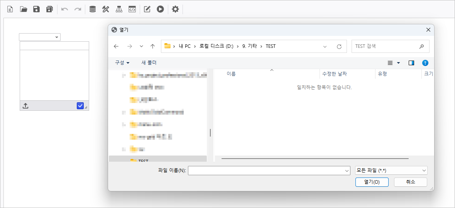Click the open folder toolbar icon
The image size is (455, 208).
pyautogui.click(x=24, y=9)
